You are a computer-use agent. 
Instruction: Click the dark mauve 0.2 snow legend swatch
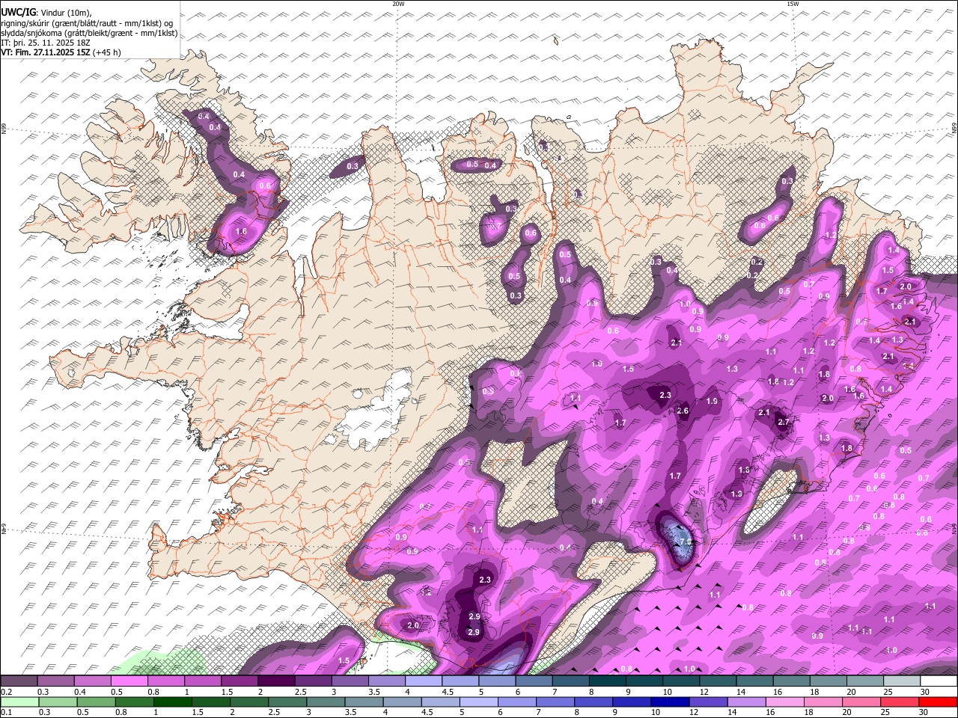[19, 681]
